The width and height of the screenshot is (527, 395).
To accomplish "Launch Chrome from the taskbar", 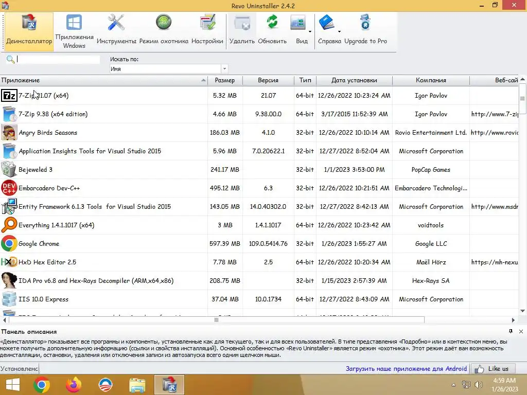I will [42, 385].
